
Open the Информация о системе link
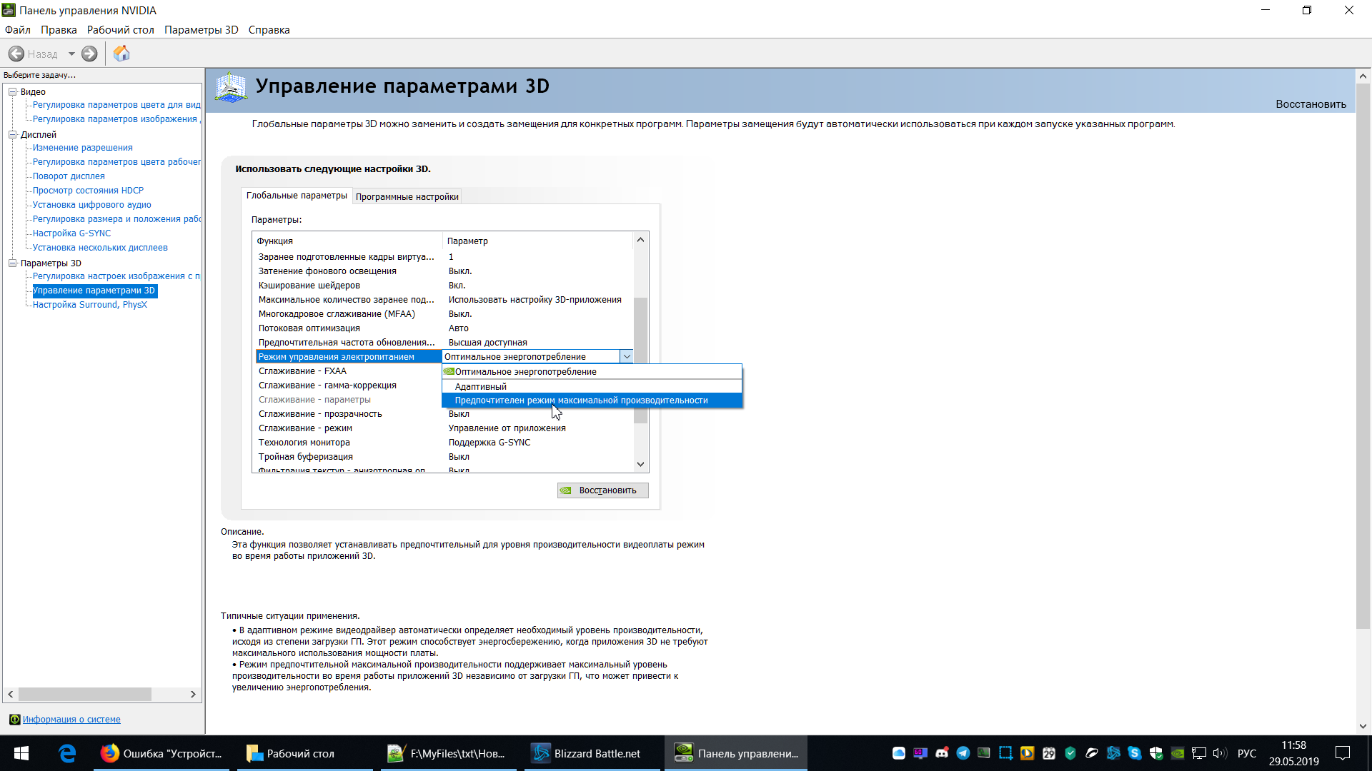(71, 720)
